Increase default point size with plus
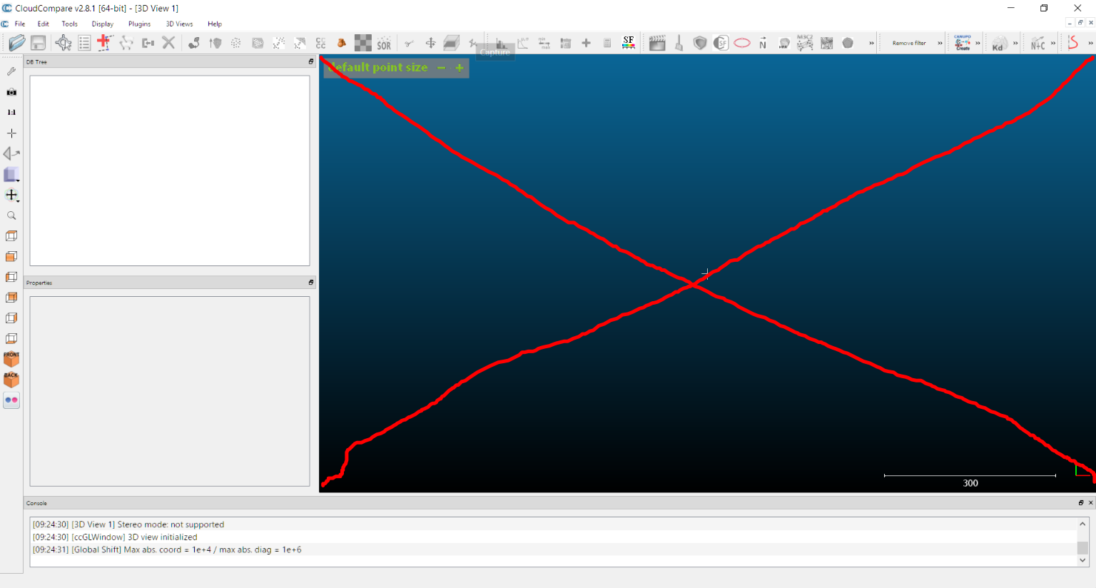 (460, 68)
